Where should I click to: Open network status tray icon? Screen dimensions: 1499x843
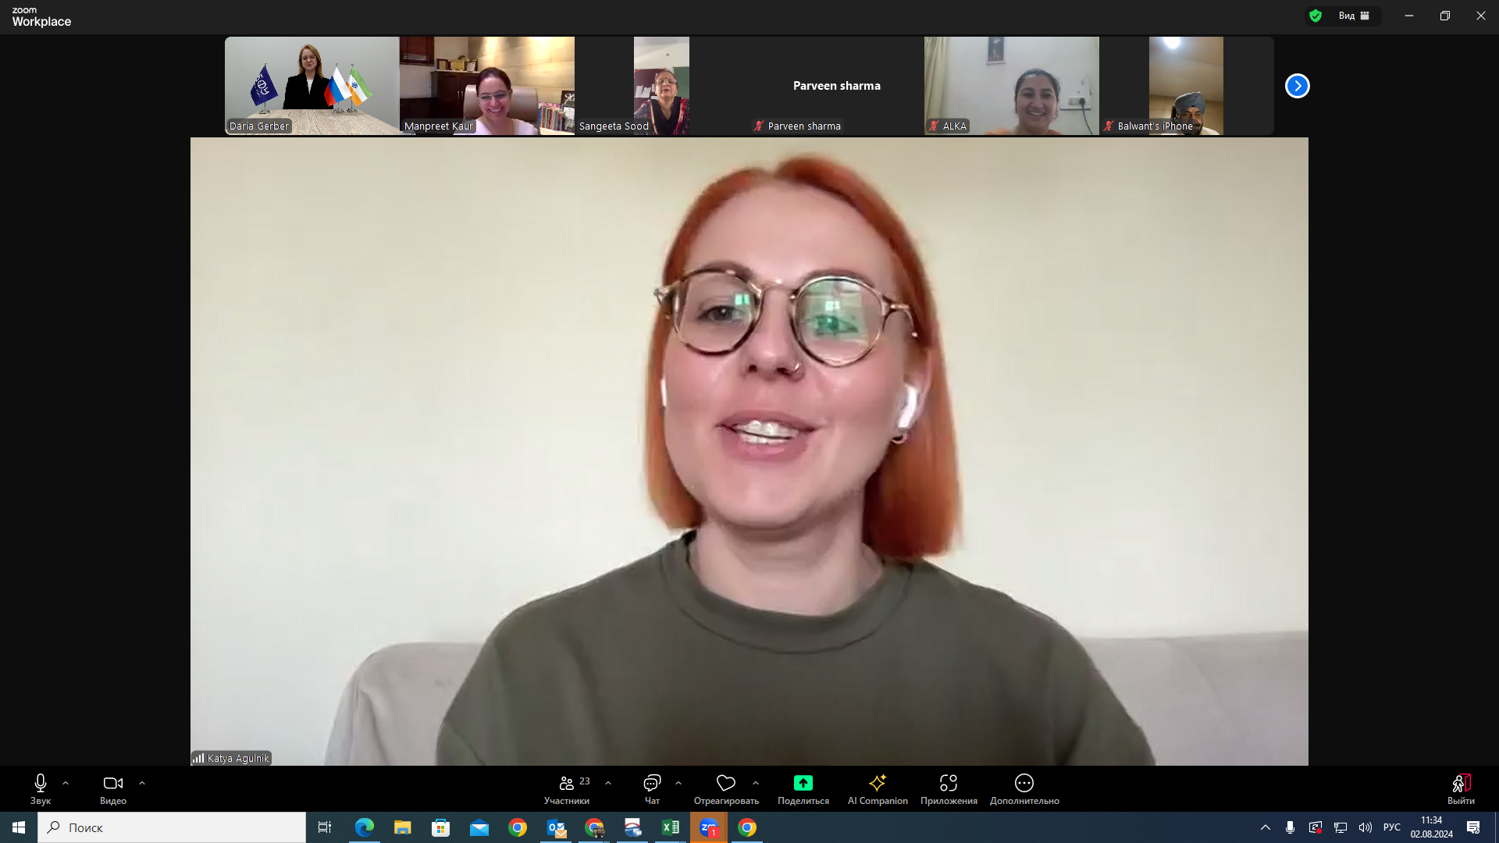pyautogui.click(x=1341, y=827)
